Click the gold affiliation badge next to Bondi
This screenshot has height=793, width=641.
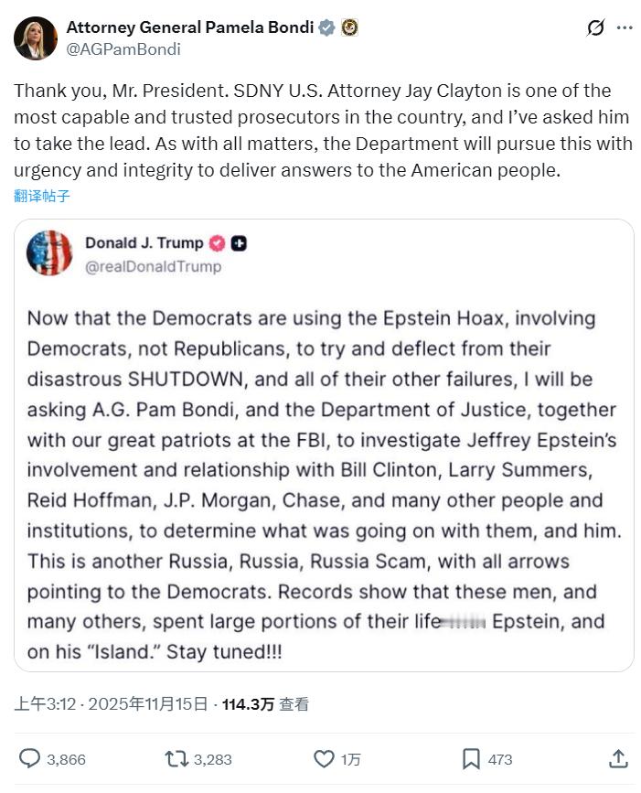click(x=349, y=28)
